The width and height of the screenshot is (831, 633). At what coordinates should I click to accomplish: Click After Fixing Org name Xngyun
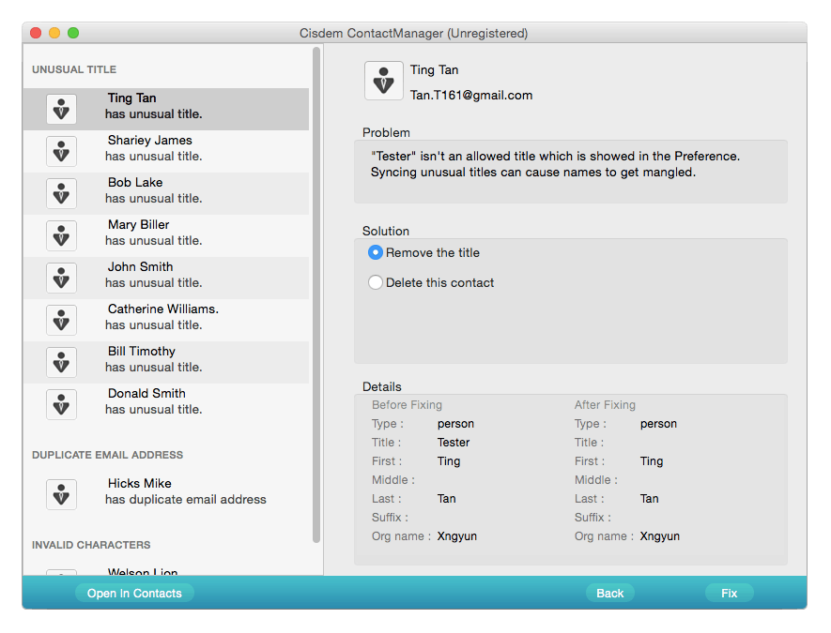(x=660, y=536)
